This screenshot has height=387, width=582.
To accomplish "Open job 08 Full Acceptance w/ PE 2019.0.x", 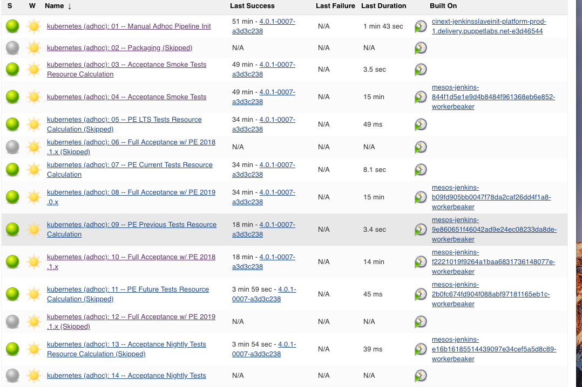I will 131,197.
